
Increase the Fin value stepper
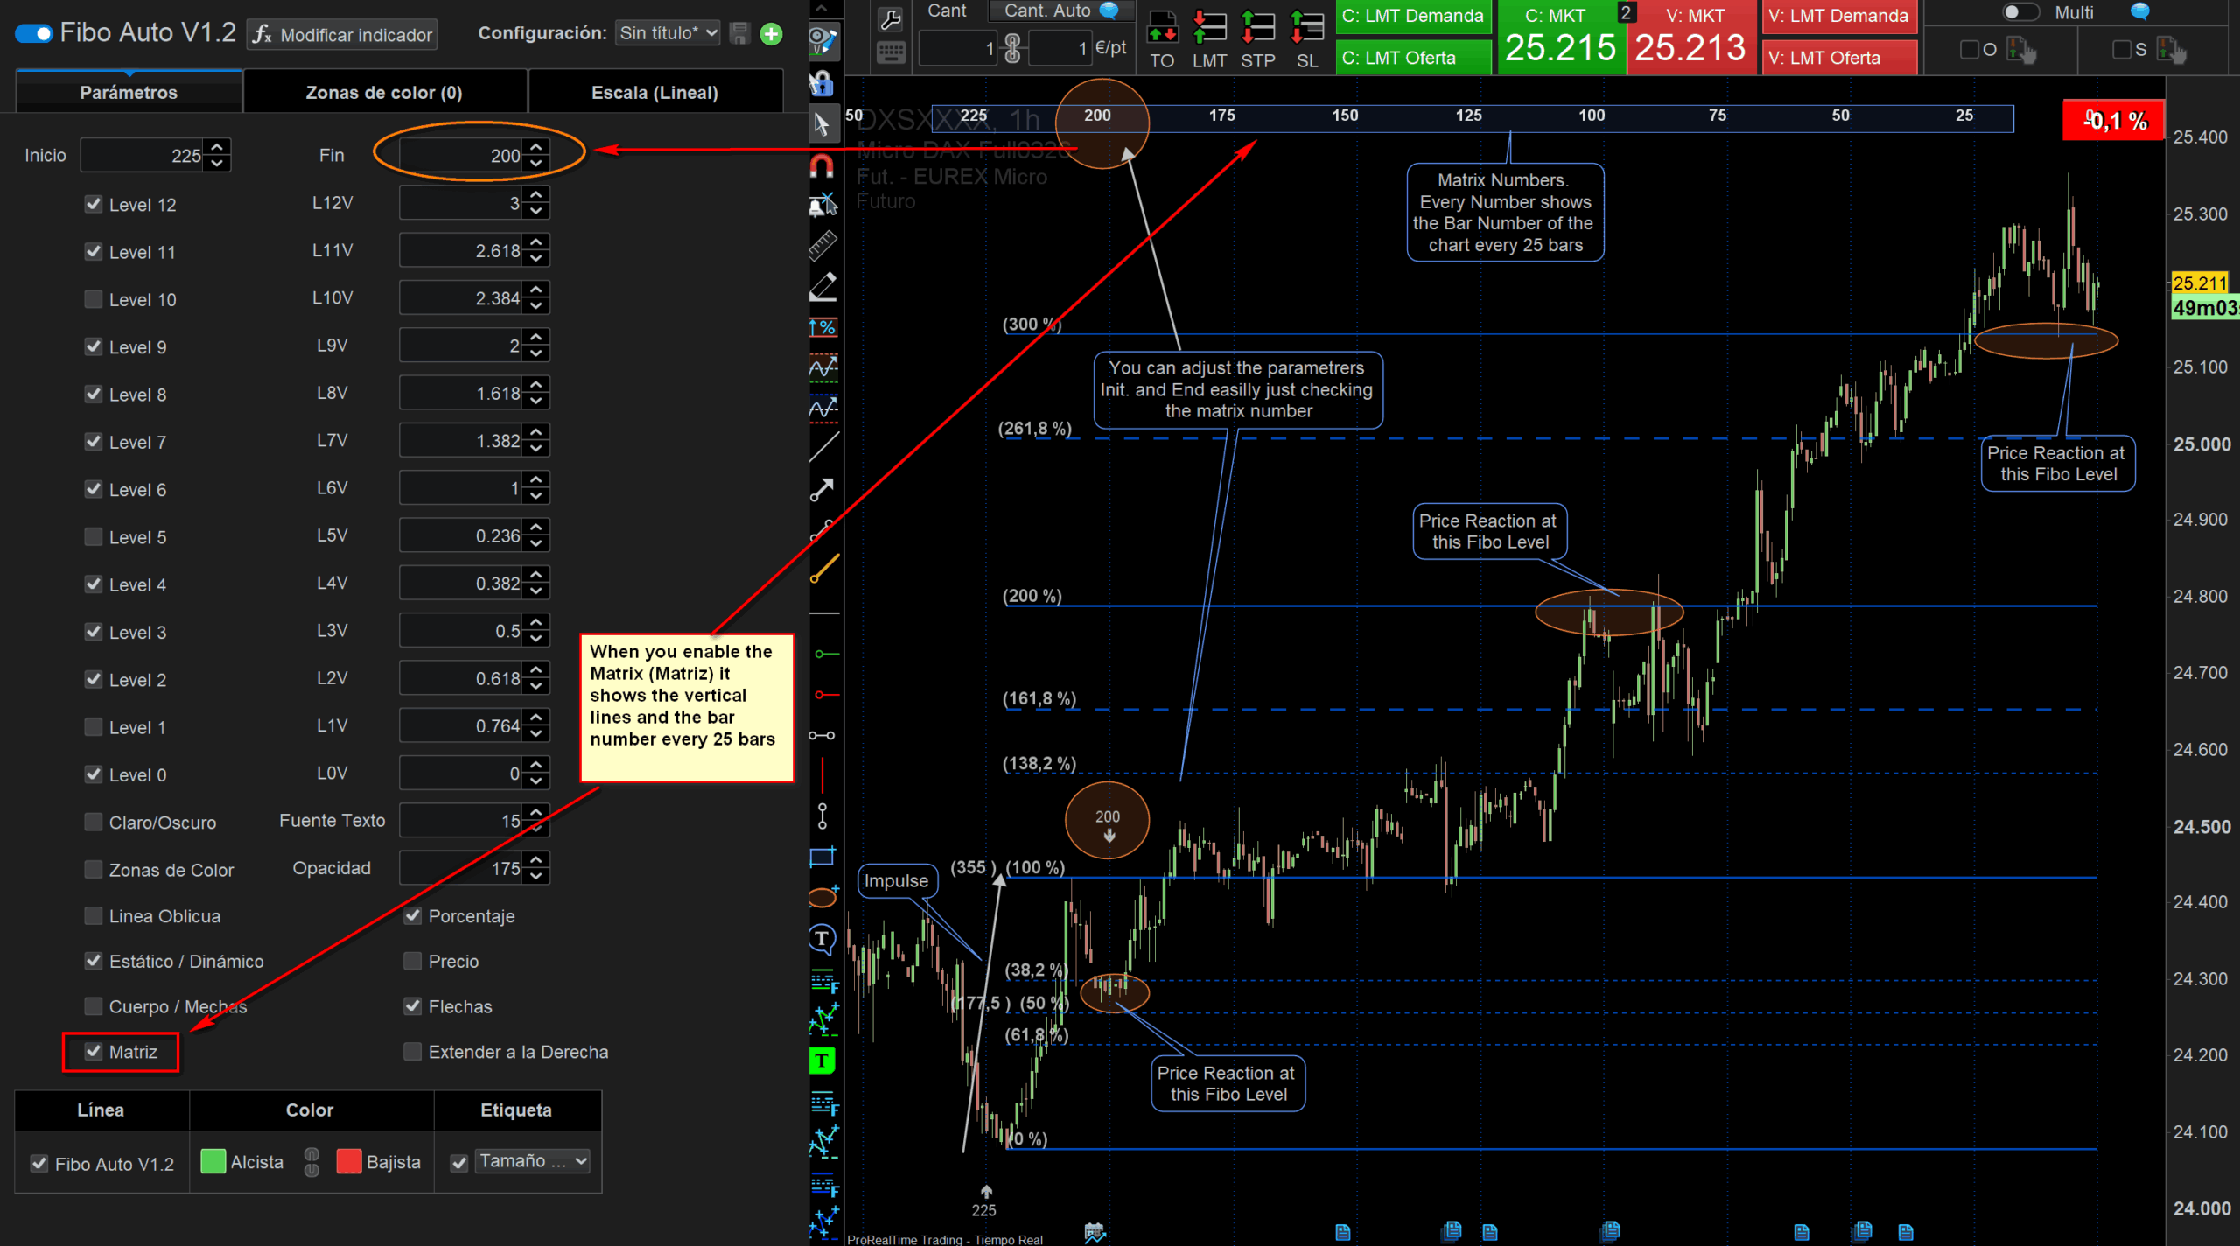click(537, 148)
